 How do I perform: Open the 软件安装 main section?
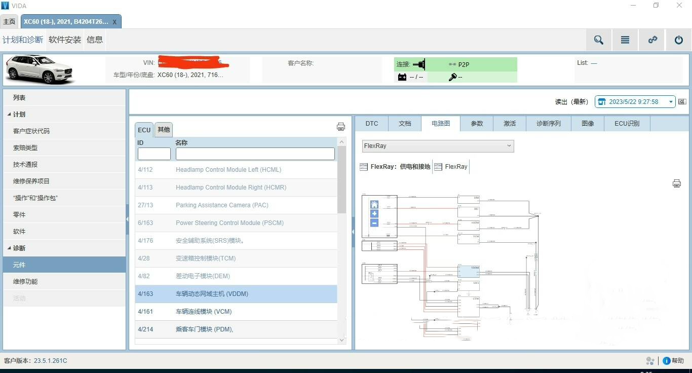(65, 40)
